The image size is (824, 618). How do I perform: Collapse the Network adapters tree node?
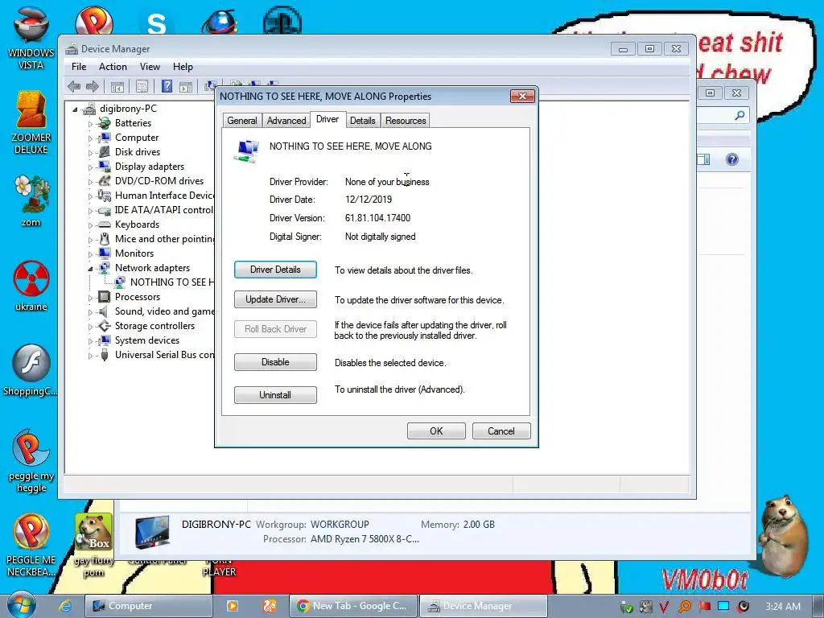tap(90, 269)
